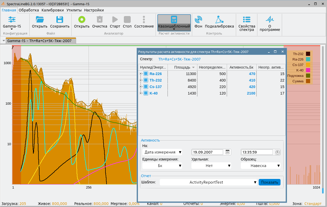Toggle the Ra-226 nuclide checkbox
The image size is (327, 207).
146,74
